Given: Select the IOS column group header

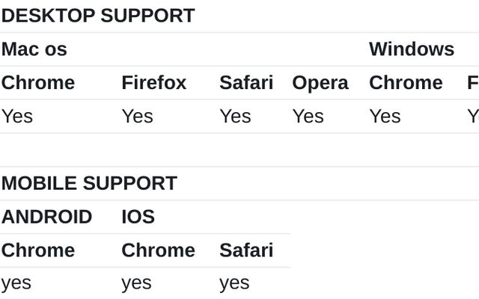Looking at the screenshot, I should tap(138, 217).
